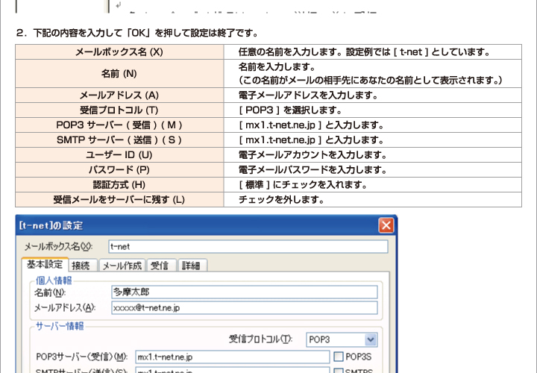Click the '名前 (N)' table cell

(x=119, y=73)
